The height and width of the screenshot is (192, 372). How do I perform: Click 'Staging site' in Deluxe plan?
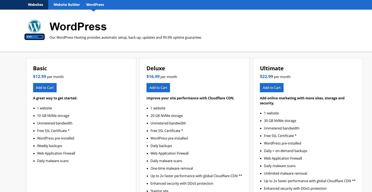(159, 190)
